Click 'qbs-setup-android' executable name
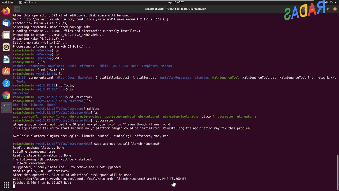 [119, 116]
